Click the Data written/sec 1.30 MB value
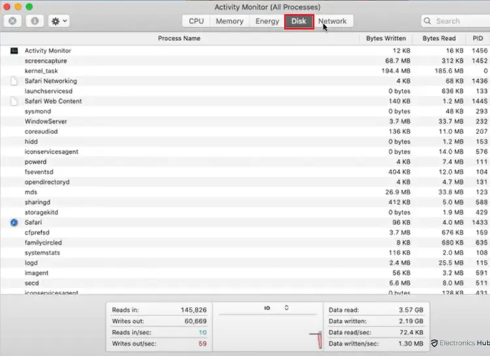490x356 pixels. (411, 344)
